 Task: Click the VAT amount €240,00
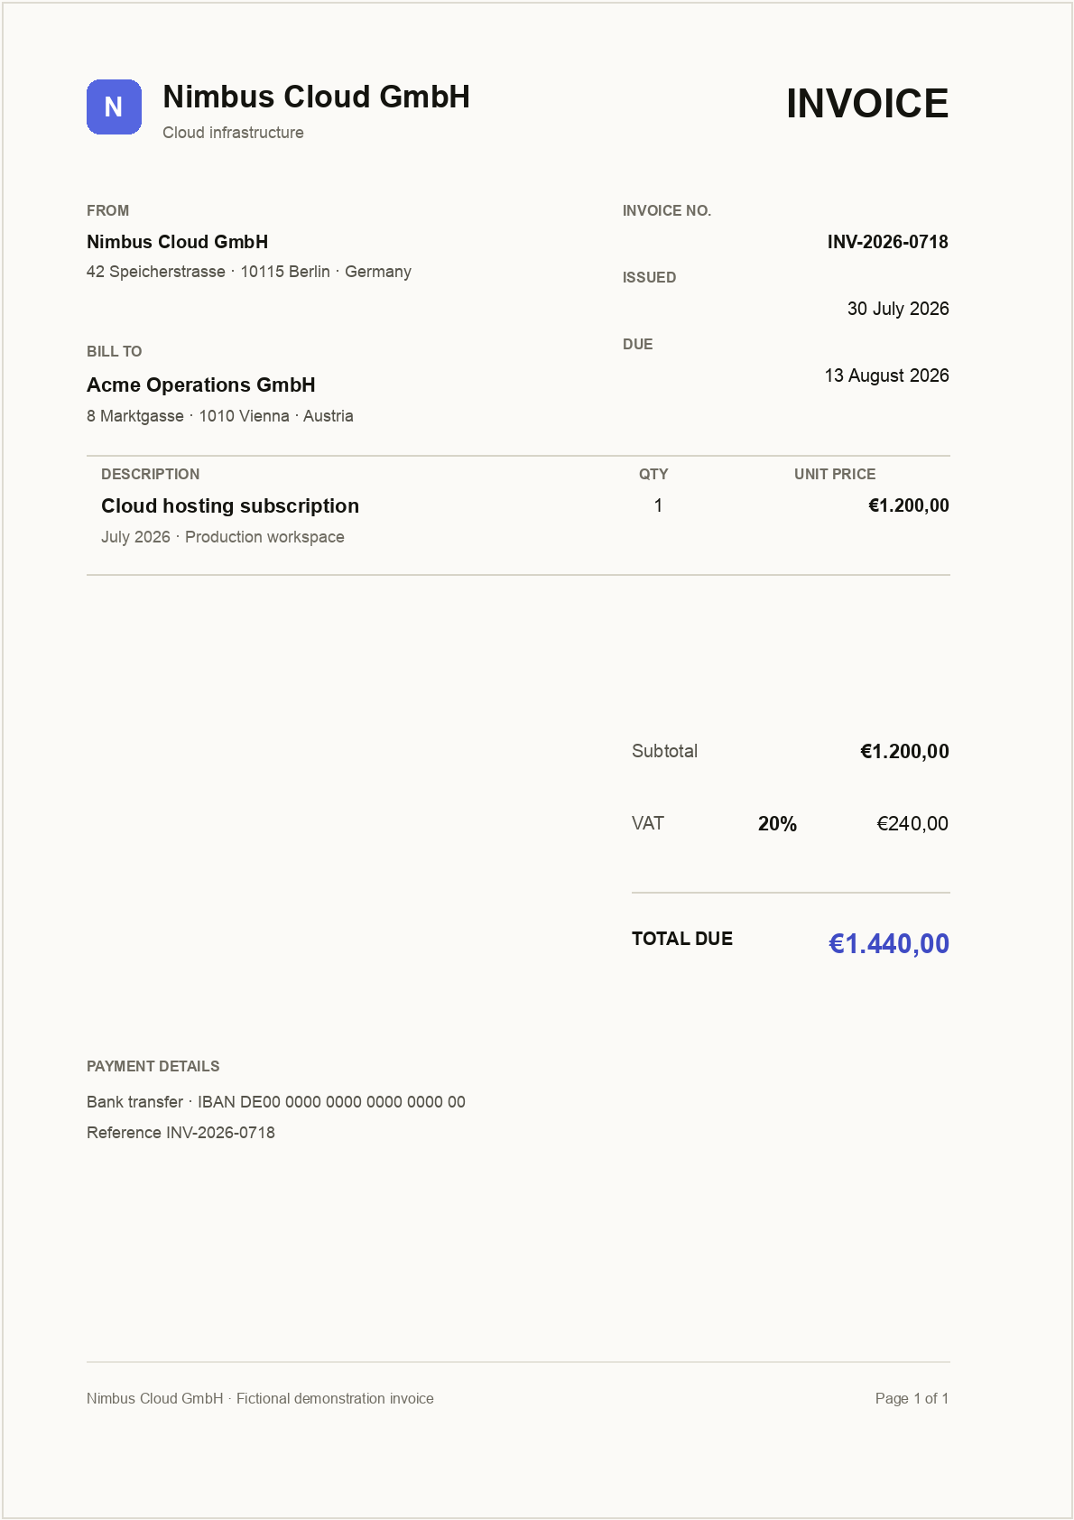point(912,823)
